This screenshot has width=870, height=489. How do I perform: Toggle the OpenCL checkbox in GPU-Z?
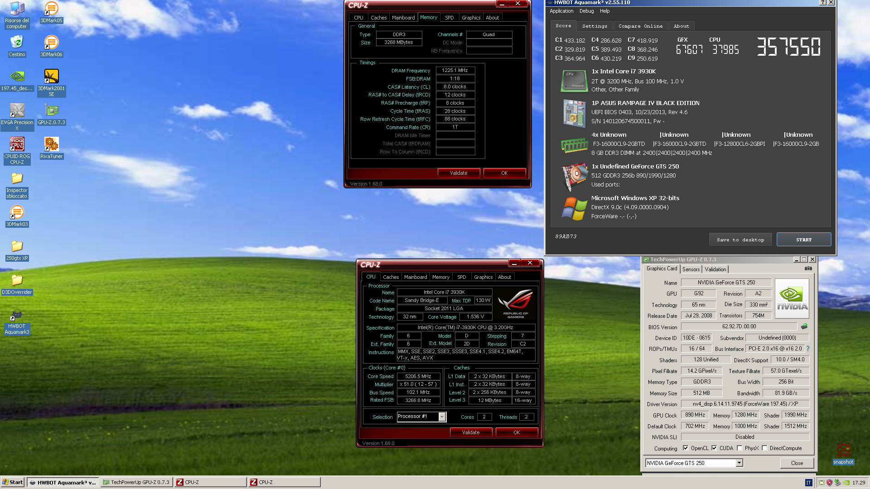[x=686, y=448]
